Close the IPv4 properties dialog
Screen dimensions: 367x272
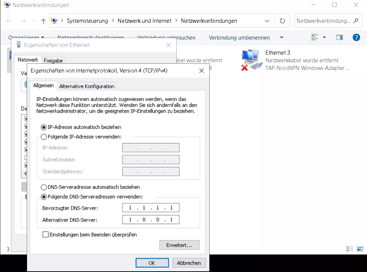coord(202,71)
